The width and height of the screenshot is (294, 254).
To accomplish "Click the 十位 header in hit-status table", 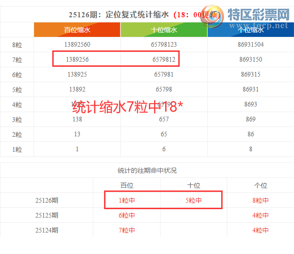I will pyautogui.click(x=194, y=185).
